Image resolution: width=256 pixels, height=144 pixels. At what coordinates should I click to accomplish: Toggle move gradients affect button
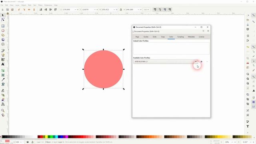point(165,10)
